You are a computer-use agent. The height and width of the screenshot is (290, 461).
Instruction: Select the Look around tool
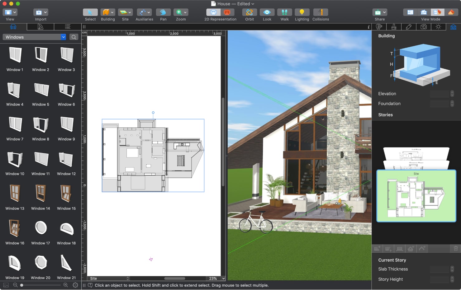tap(267, 12)
